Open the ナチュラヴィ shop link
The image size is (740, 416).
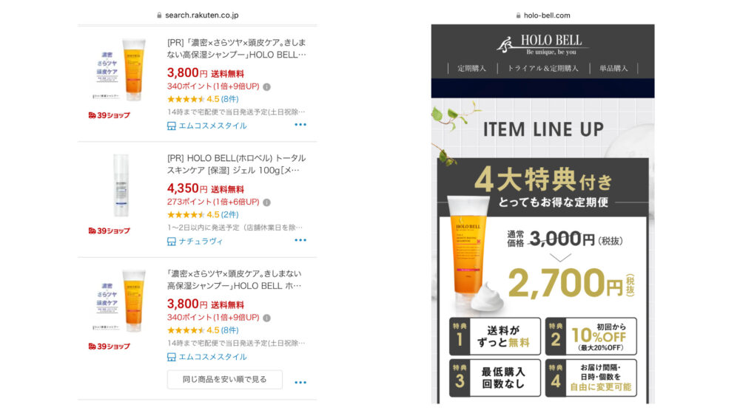coord(201,241)
